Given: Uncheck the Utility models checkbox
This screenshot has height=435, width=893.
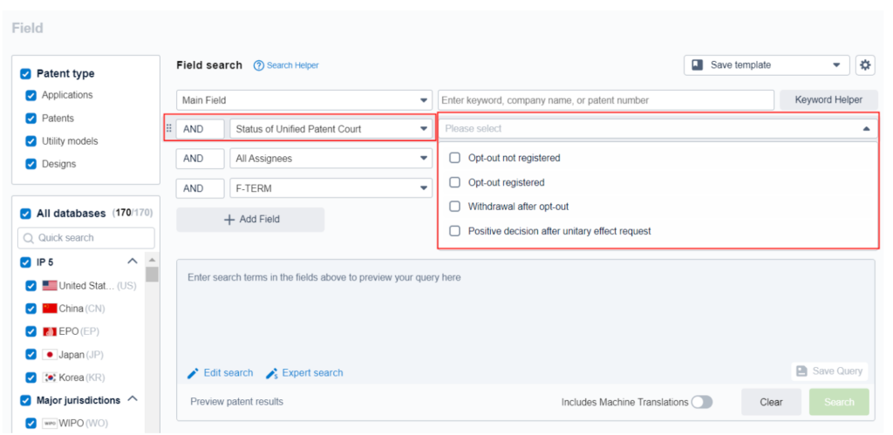Looking at the screenshot, I should tap(31, 141).
